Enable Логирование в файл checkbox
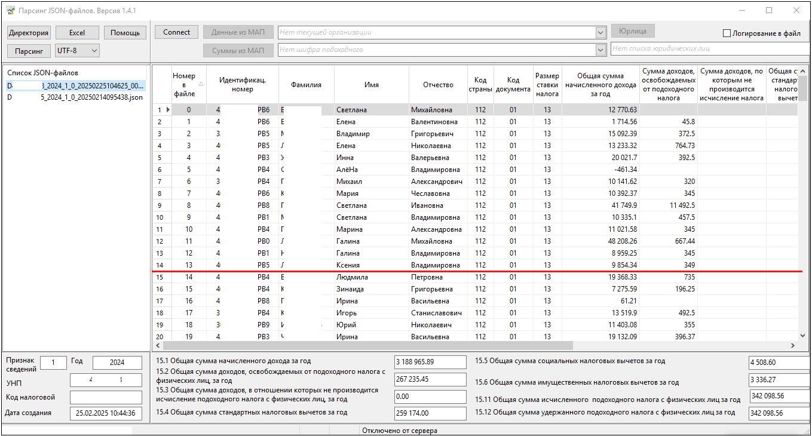The image size is (812, 436). tap(727, 33)
